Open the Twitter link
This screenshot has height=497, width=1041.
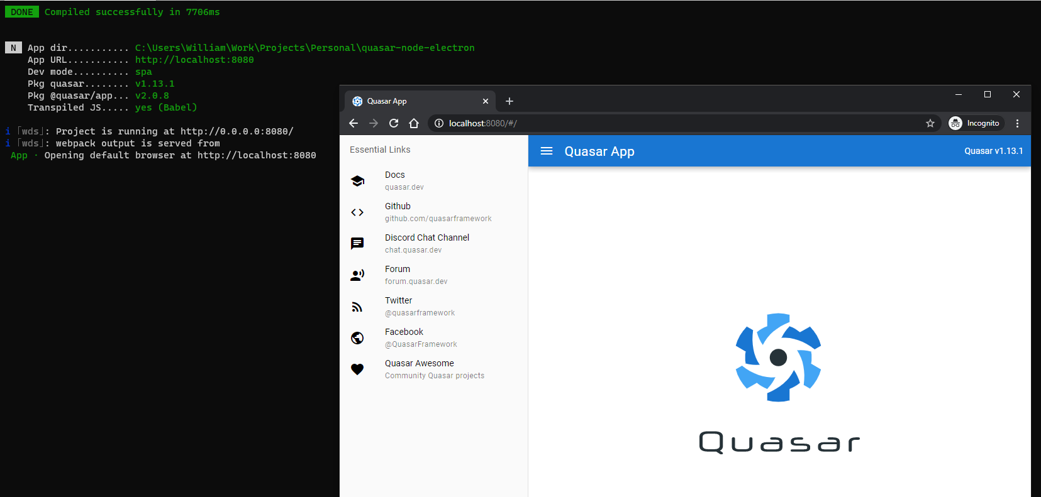[434, 307]
